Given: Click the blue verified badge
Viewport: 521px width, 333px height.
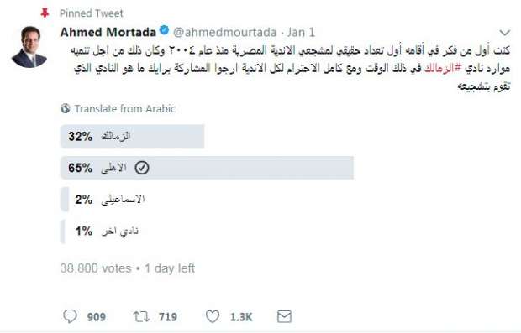Looking at the screenshot, I should pos(164,30).
